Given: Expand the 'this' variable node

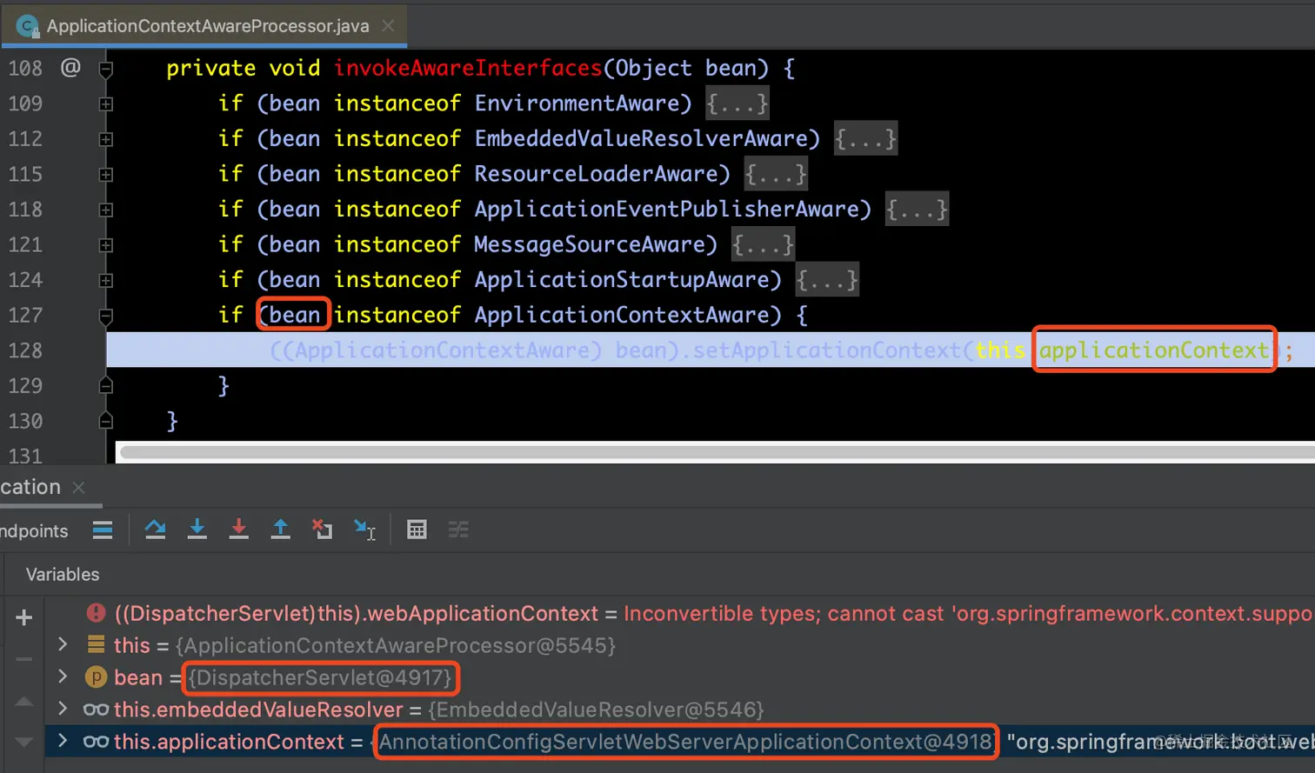Looking at the screenshot, I should click(62, 644).
